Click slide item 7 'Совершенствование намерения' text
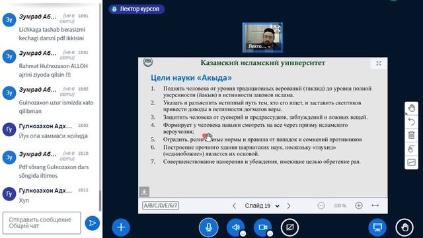The width and height of the screenshot is (423, 238). point(262,161)
